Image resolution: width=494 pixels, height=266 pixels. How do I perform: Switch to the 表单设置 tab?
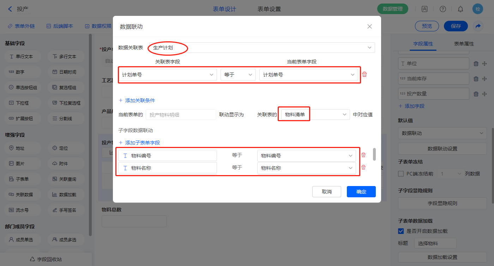[269, 9]
